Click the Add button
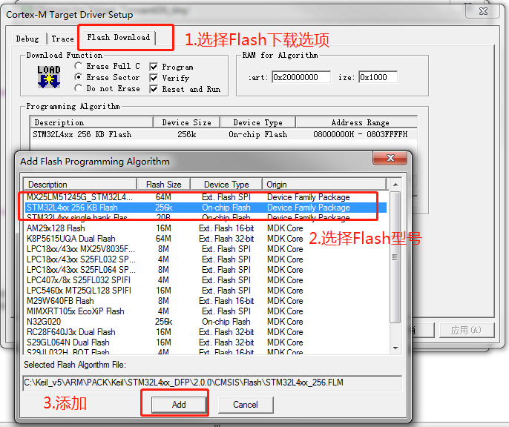Image resolution: width=509 pixels, height=427 pixels. click(x=179, y=405)
